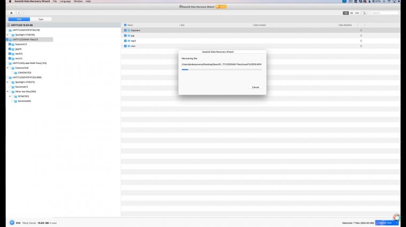The height and width of the screenshot is (227, 406).
Task: Open the Apple menu
Action: (10, 1)
